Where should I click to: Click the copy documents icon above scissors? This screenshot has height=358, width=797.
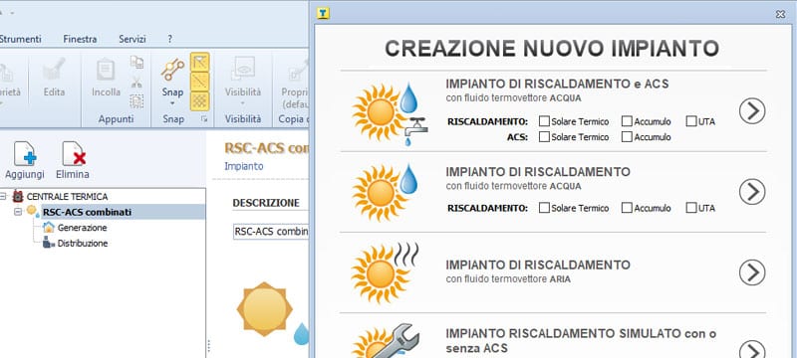click(x=136, y=62)
